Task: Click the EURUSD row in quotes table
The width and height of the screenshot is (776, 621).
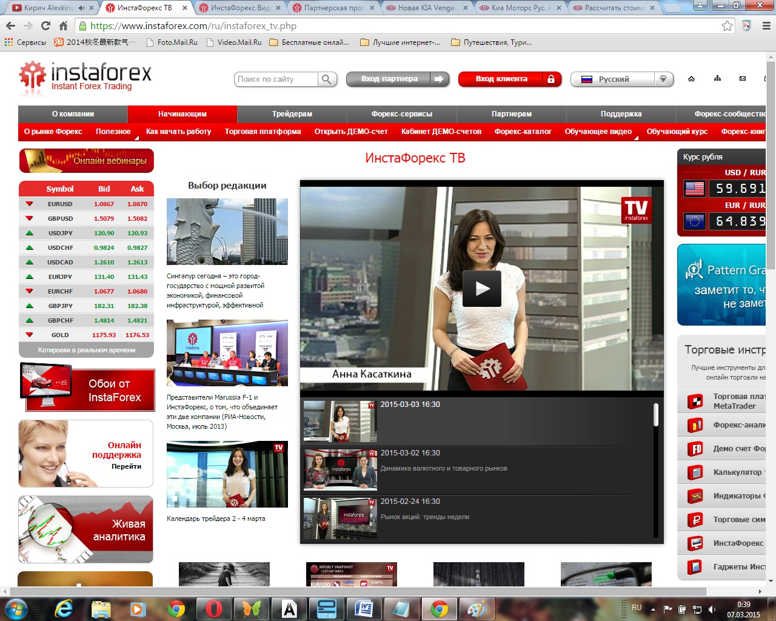Action: [87, 204]
